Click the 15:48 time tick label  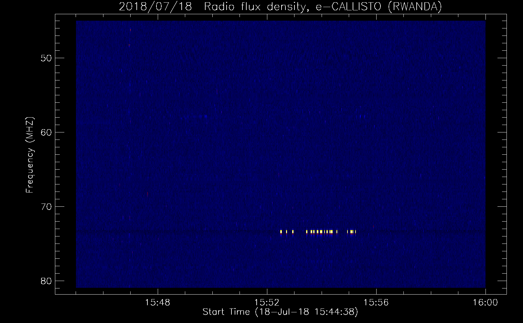pos(158,303)
